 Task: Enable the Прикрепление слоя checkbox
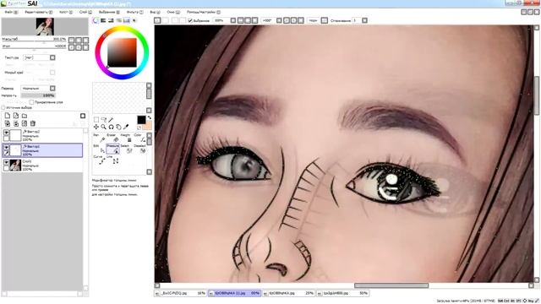[31, 102]
